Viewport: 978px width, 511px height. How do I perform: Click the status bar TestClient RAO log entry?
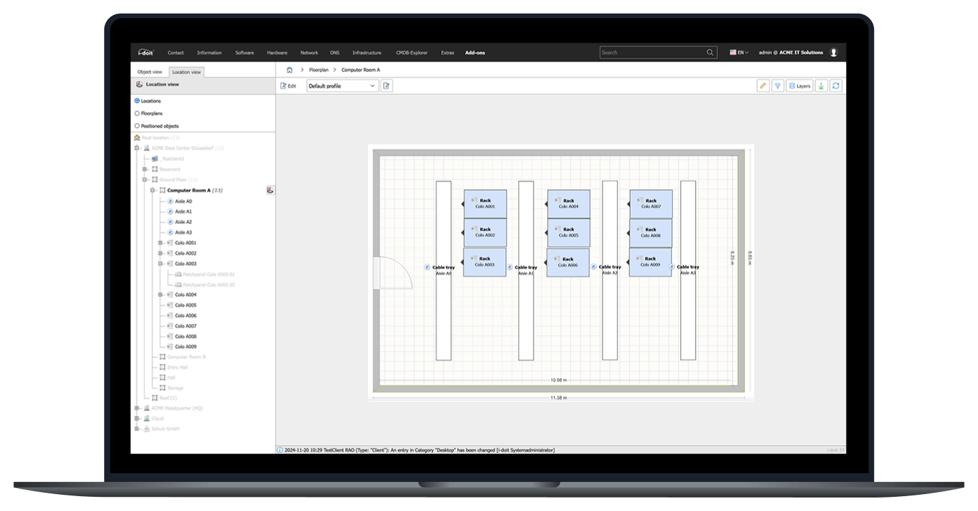point(419,450)
